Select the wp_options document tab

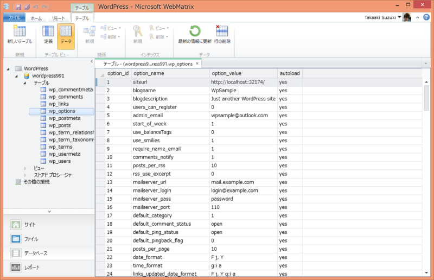148,64
